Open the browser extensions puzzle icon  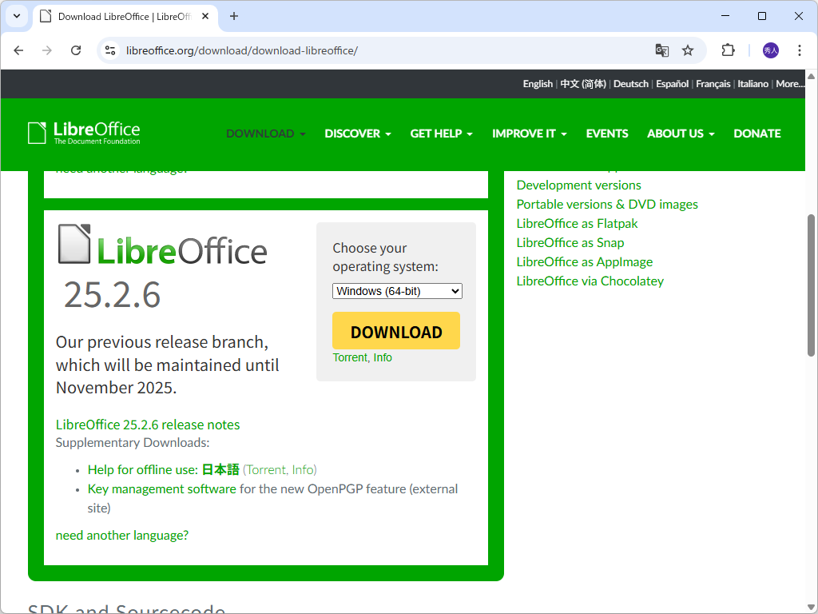pos(728,50)
